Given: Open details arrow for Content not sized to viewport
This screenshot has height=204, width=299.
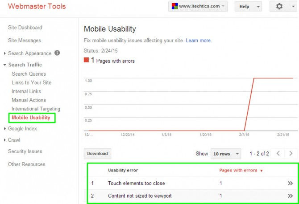Looking at the screenshot, I should (x=290, y=196).
